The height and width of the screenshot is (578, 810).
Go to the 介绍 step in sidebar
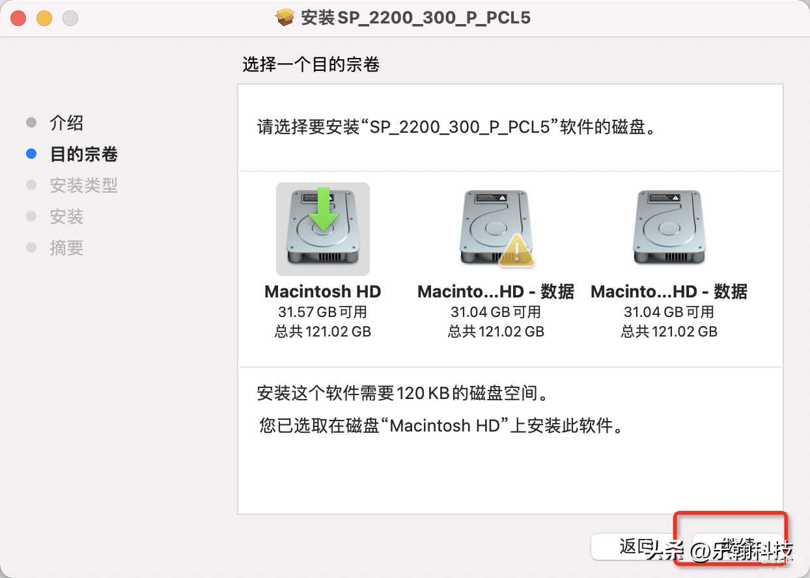(66, 123)
